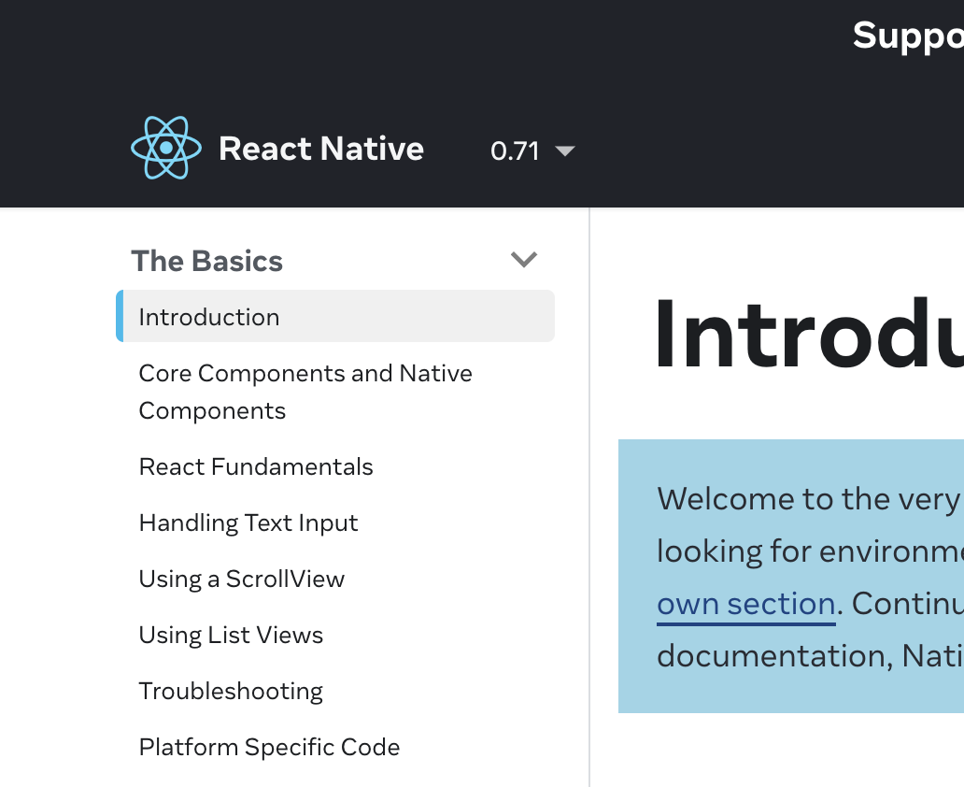Follow the "own section" hyperlink
Viewport: 964px width, 787px height.
click(745, 604)
